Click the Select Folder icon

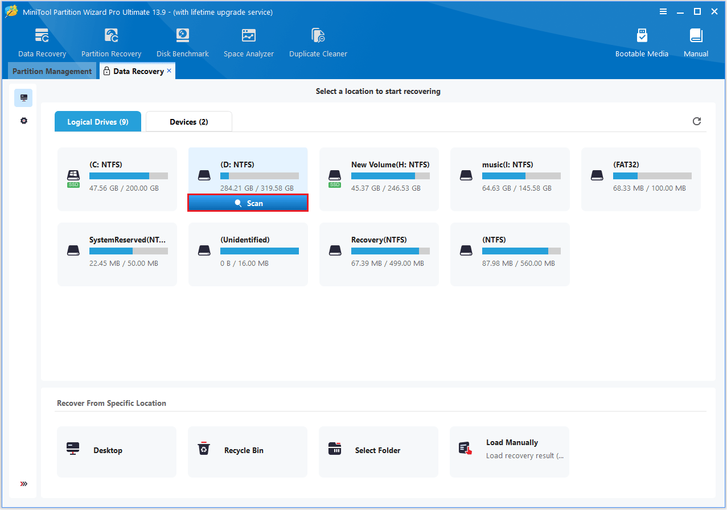(335, 449)
